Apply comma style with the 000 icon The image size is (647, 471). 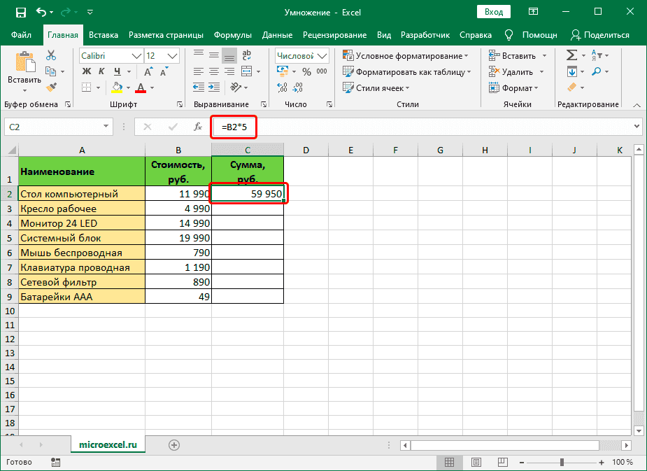pyautogui.click(x=320, y=71)
